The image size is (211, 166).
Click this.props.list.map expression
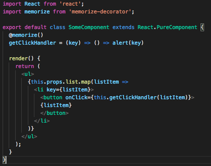60,82
